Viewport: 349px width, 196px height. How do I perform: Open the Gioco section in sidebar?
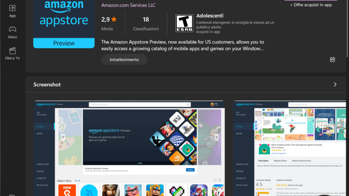12,32
